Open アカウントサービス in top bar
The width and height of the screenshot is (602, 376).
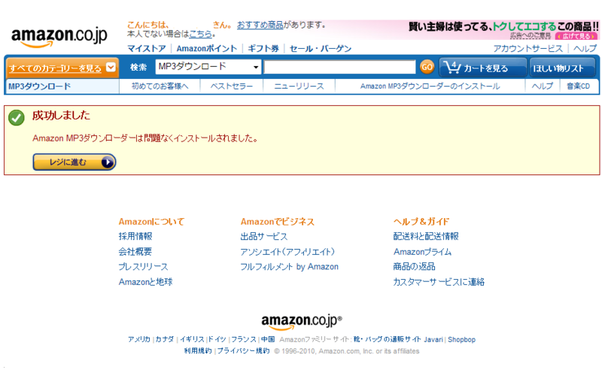(528, 48)
